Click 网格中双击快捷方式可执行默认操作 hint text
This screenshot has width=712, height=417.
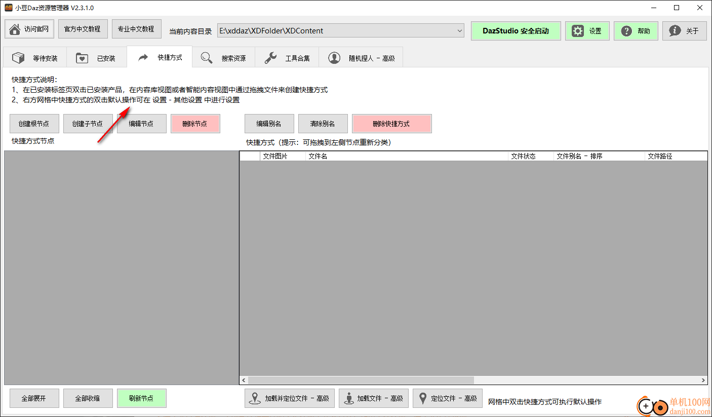(x=545, y=402)
